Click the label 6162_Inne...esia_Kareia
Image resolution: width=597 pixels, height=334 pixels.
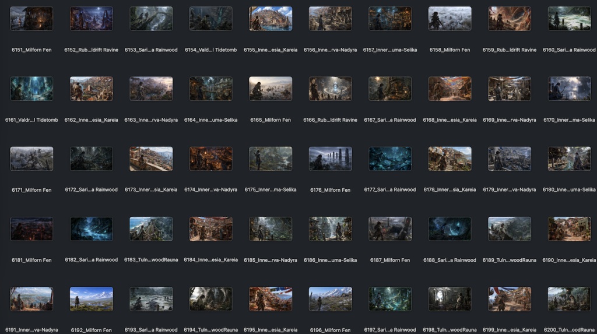click(92, 120)
